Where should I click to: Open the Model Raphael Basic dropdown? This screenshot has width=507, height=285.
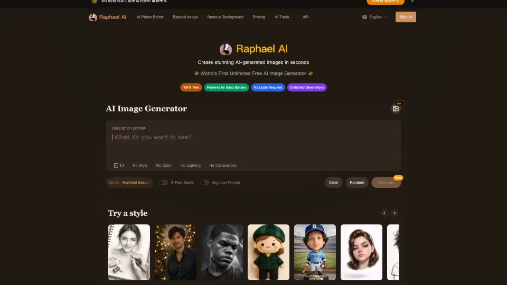[130, 183]
